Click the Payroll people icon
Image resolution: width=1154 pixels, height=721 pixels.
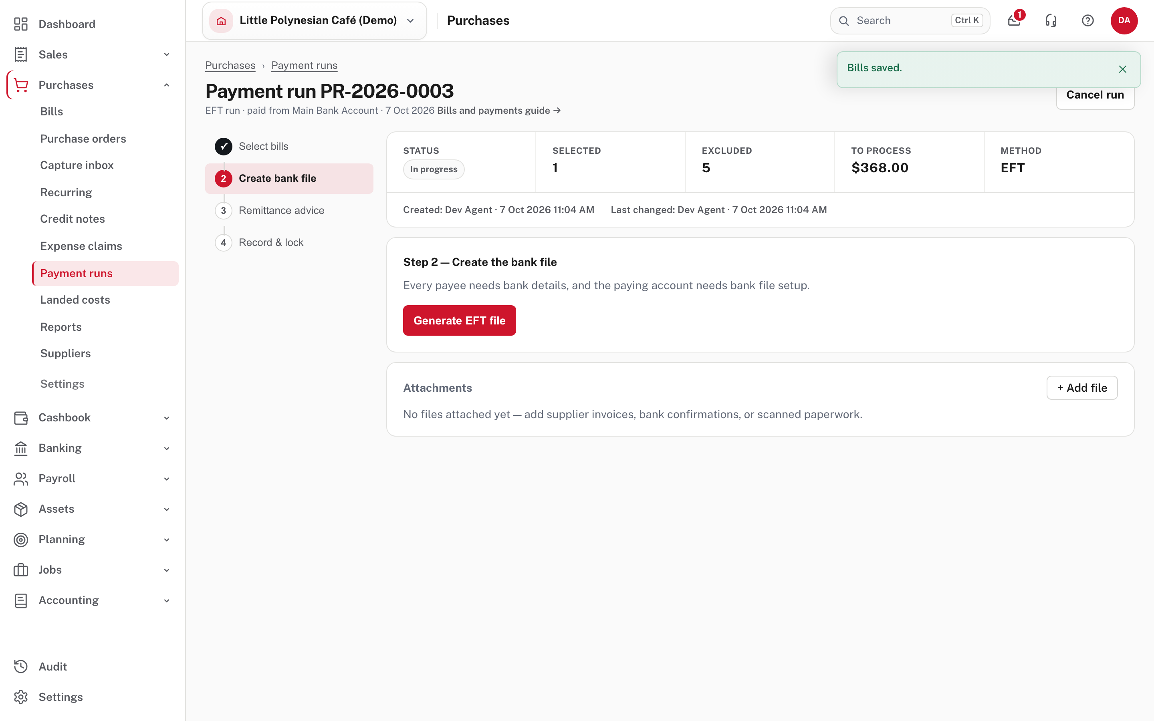(20, 479)
